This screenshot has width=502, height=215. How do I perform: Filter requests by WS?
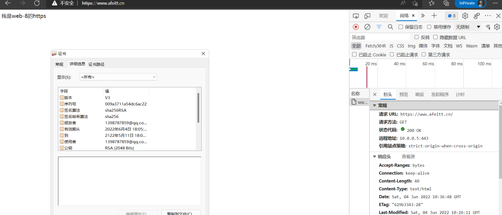[459, 46]
